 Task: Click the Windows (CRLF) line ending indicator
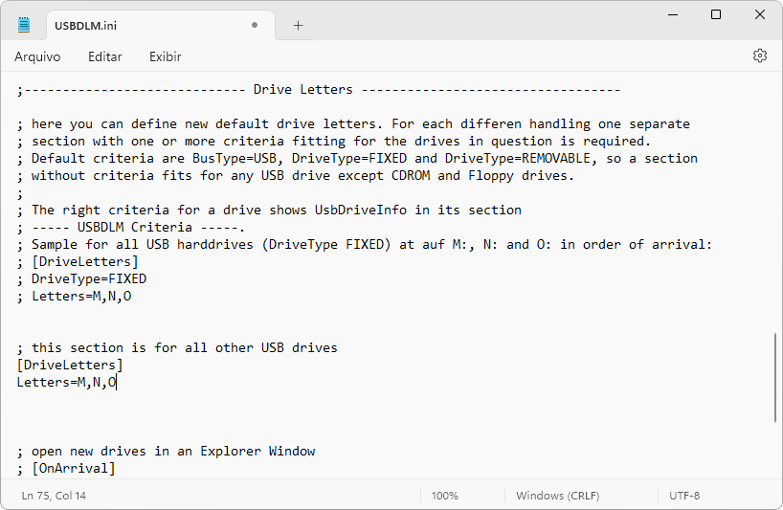[x=558, y=496]
